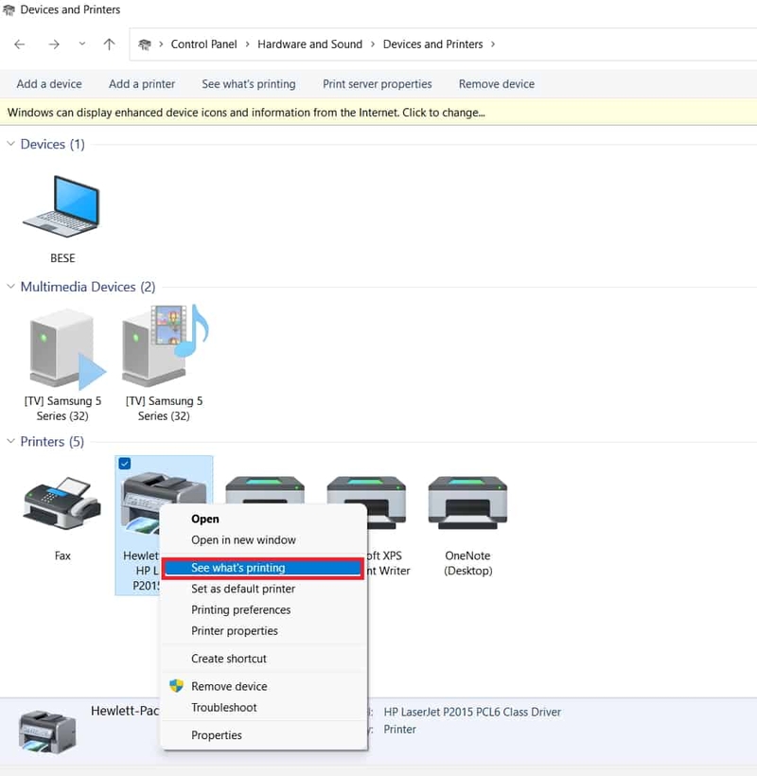Choose Open in the context menu

coord(204,519)
